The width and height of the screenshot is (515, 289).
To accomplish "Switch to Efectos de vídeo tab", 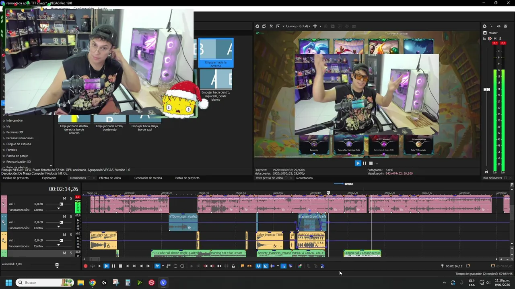I will [x=110, y=178].
